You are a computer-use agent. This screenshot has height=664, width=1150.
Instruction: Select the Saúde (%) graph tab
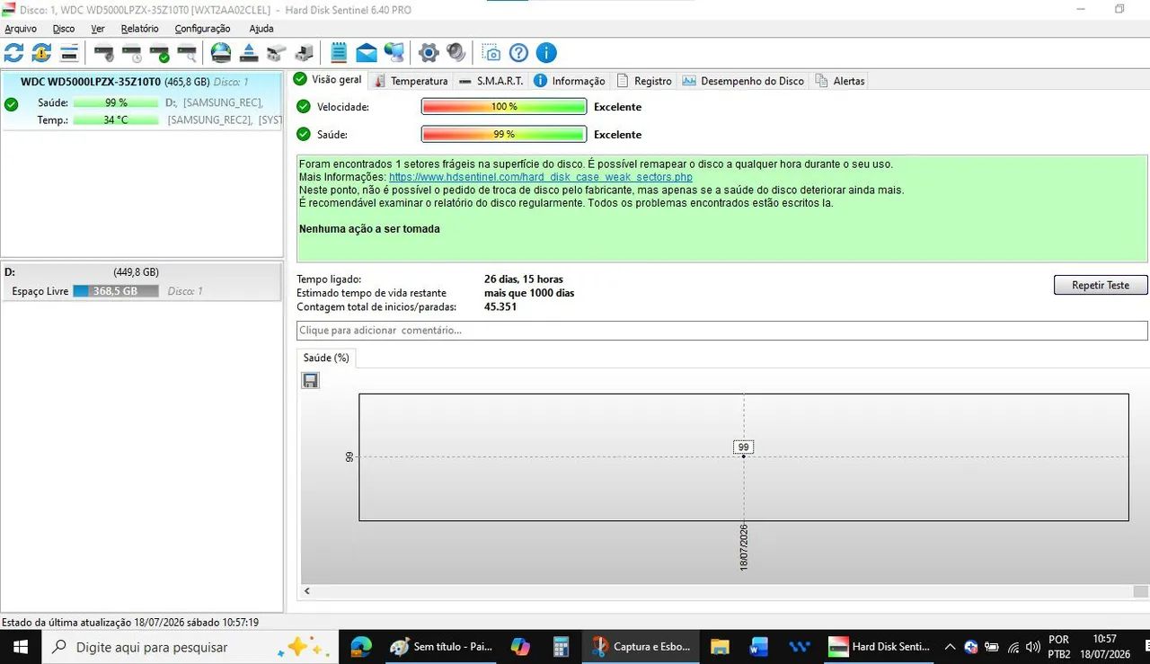(326, 358)
